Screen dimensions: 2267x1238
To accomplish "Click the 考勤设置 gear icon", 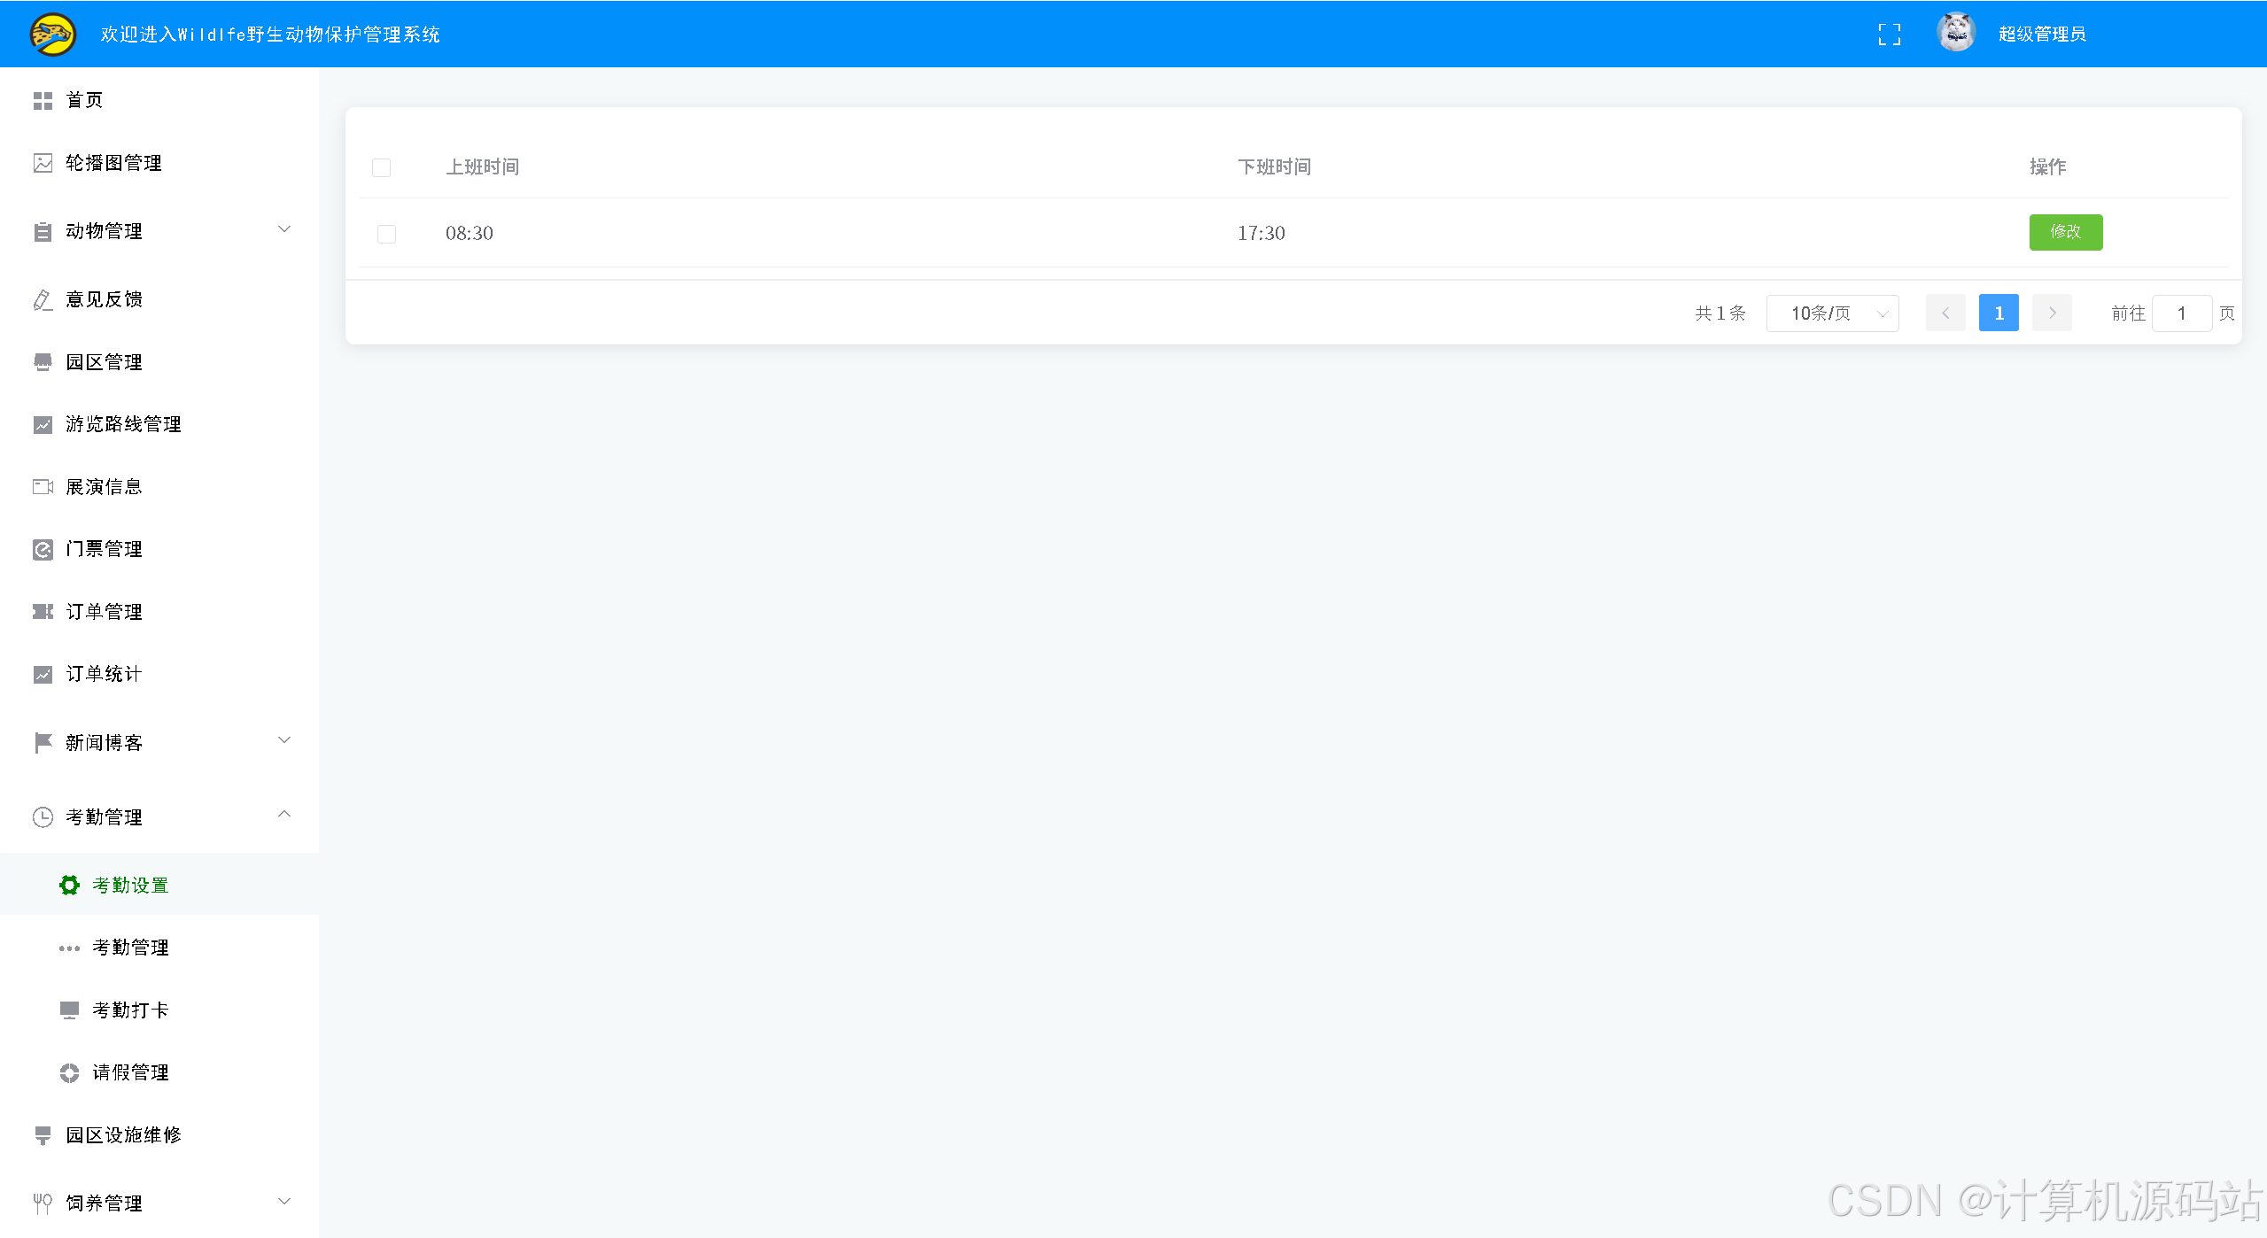I will (x=69, y=886).
